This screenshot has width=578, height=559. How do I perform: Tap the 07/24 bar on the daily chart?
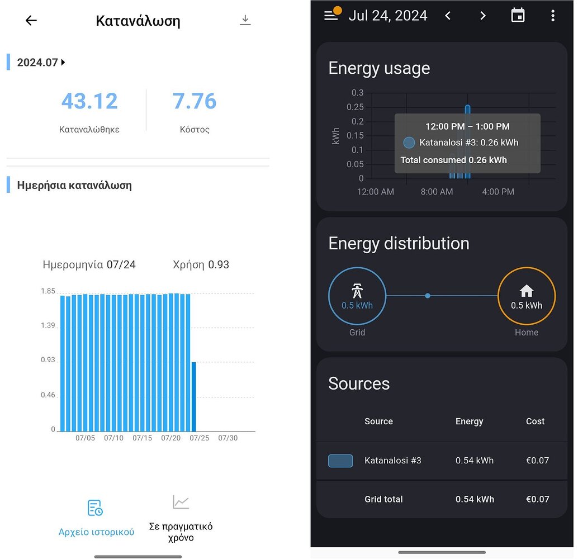[x=192, y=397]
